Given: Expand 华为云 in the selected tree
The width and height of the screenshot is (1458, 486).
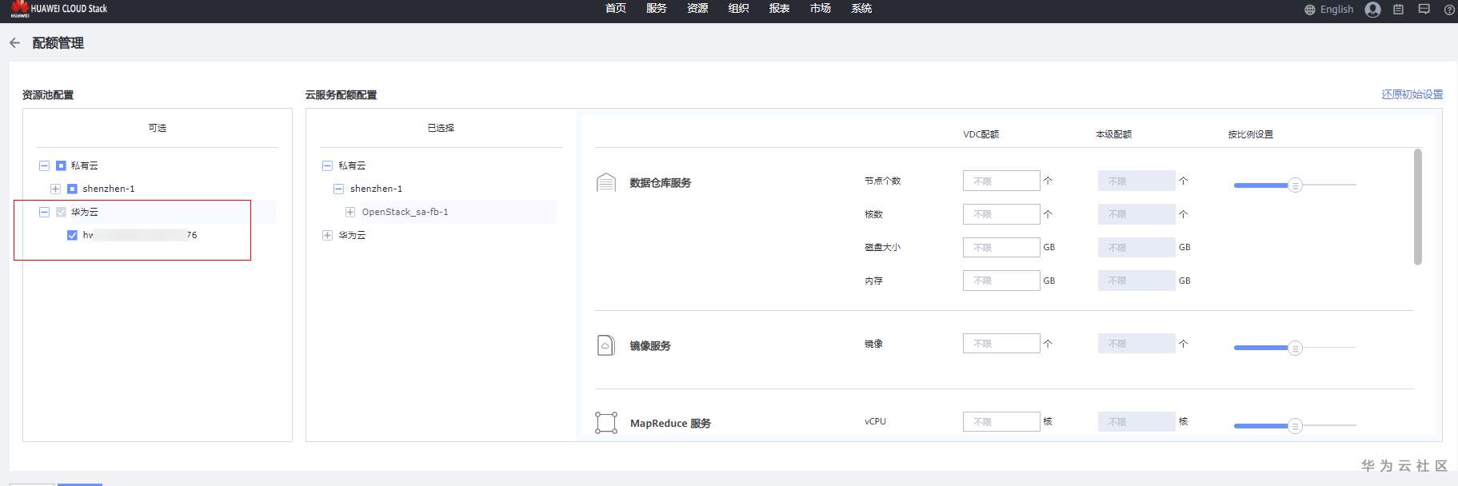Looking at the screenshot, I should tap(326, 235).
